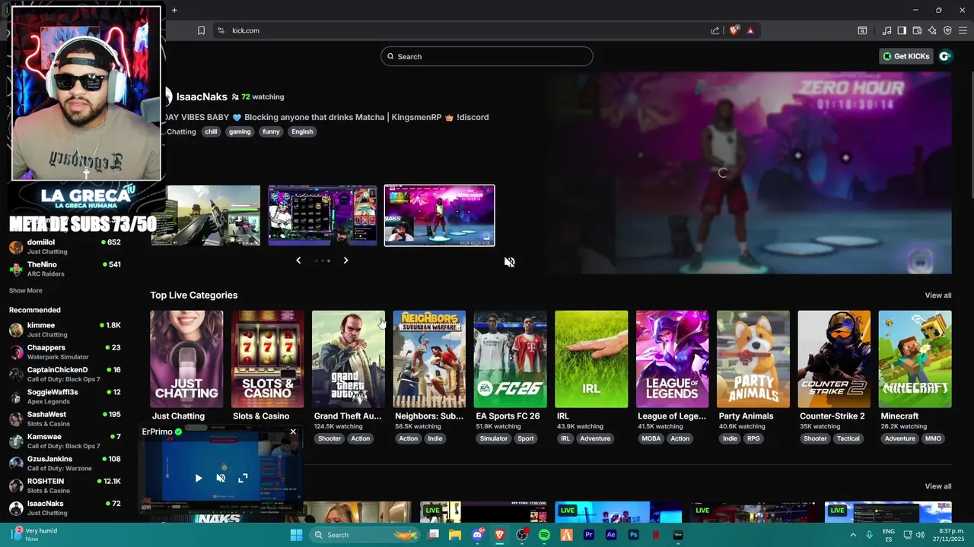
Task: Click the Kick search field
Action: pos(487,56)
